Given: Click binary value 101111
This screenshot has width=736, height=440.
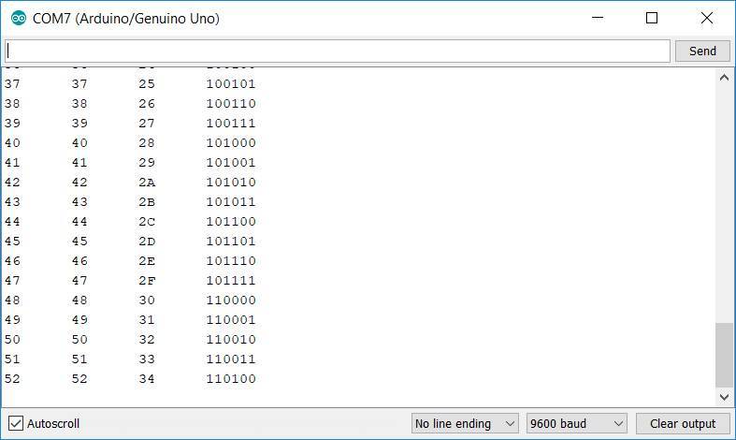Looking at the screenshot, I should 231,281.
